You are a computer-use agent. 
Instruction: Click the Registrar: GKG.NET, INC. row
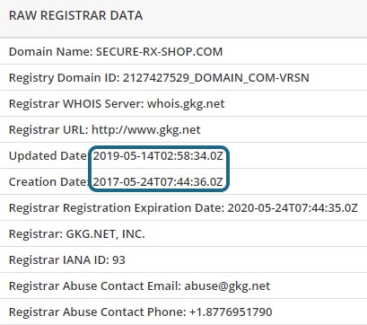183,233
